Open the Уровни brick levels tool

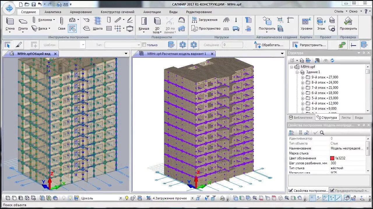(x=306, y=24)
